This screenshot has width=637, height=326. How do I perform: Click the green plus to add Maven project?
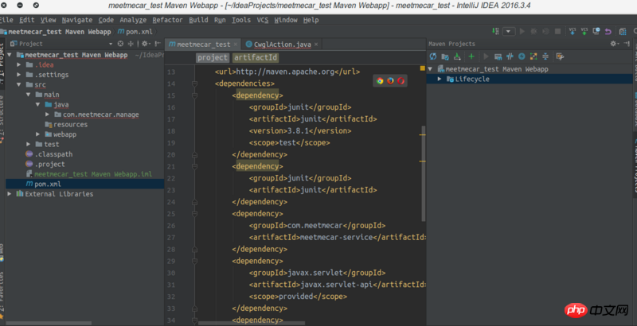tap(471, 56)
